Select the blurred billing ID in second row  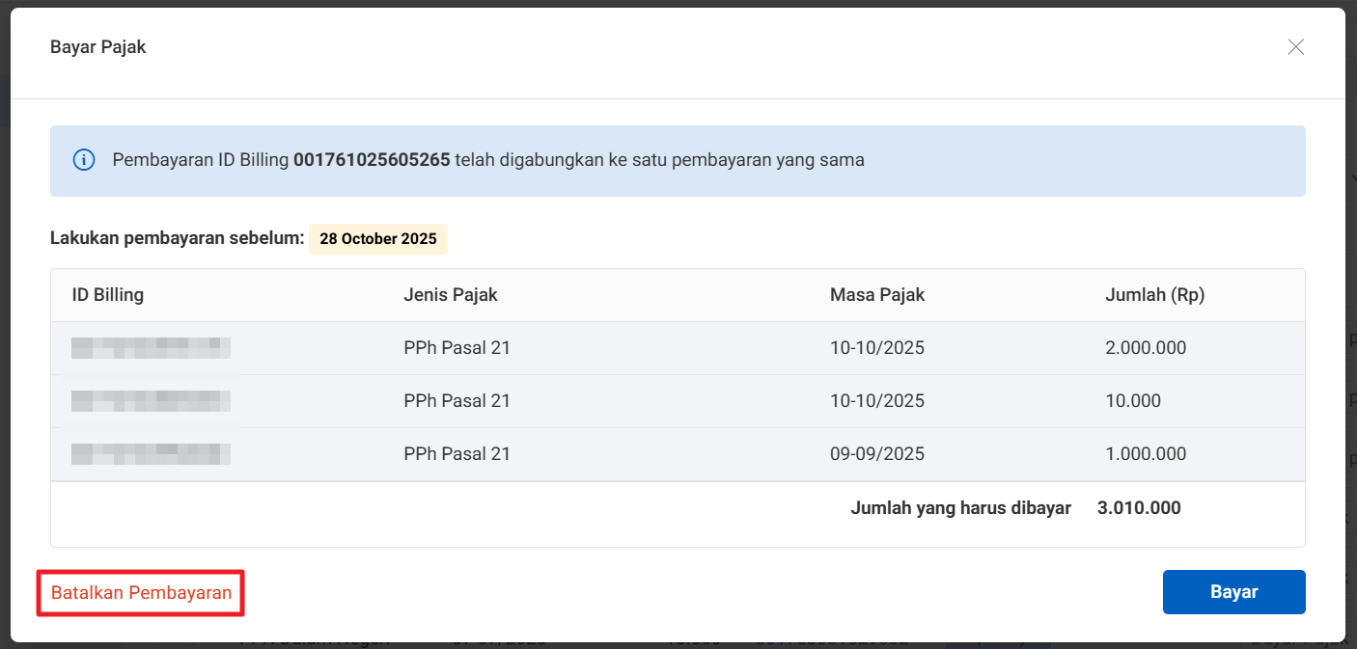pyautogui.click(x=151, y=401)
